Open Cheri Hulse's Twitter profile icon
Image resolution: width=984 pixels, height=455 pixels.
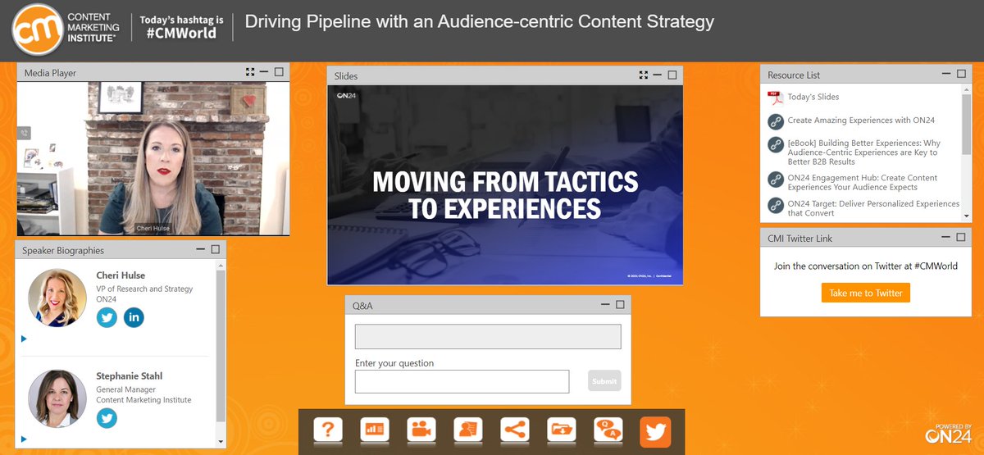[107, 317]
